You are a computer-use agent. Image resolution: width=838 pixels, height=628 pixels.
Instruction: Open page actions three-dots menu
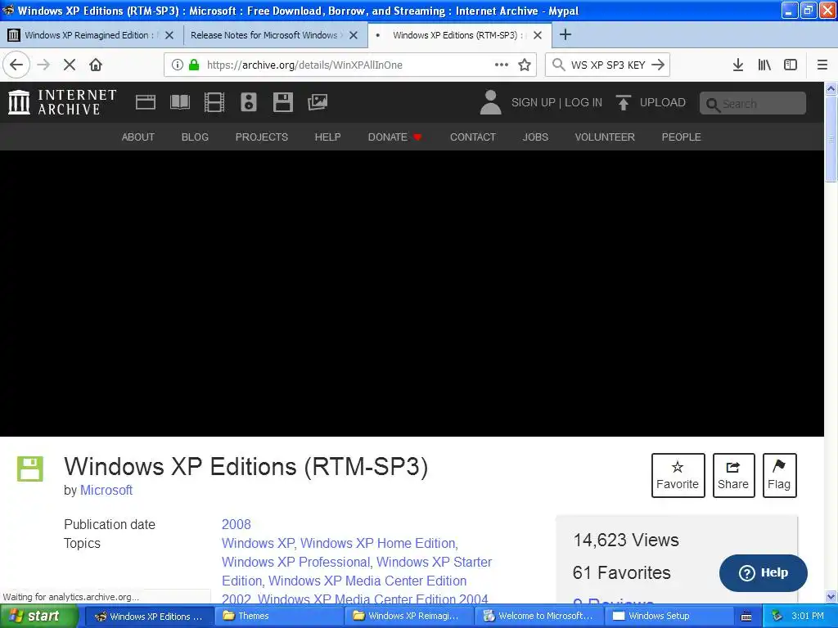[x=502, y=65]
